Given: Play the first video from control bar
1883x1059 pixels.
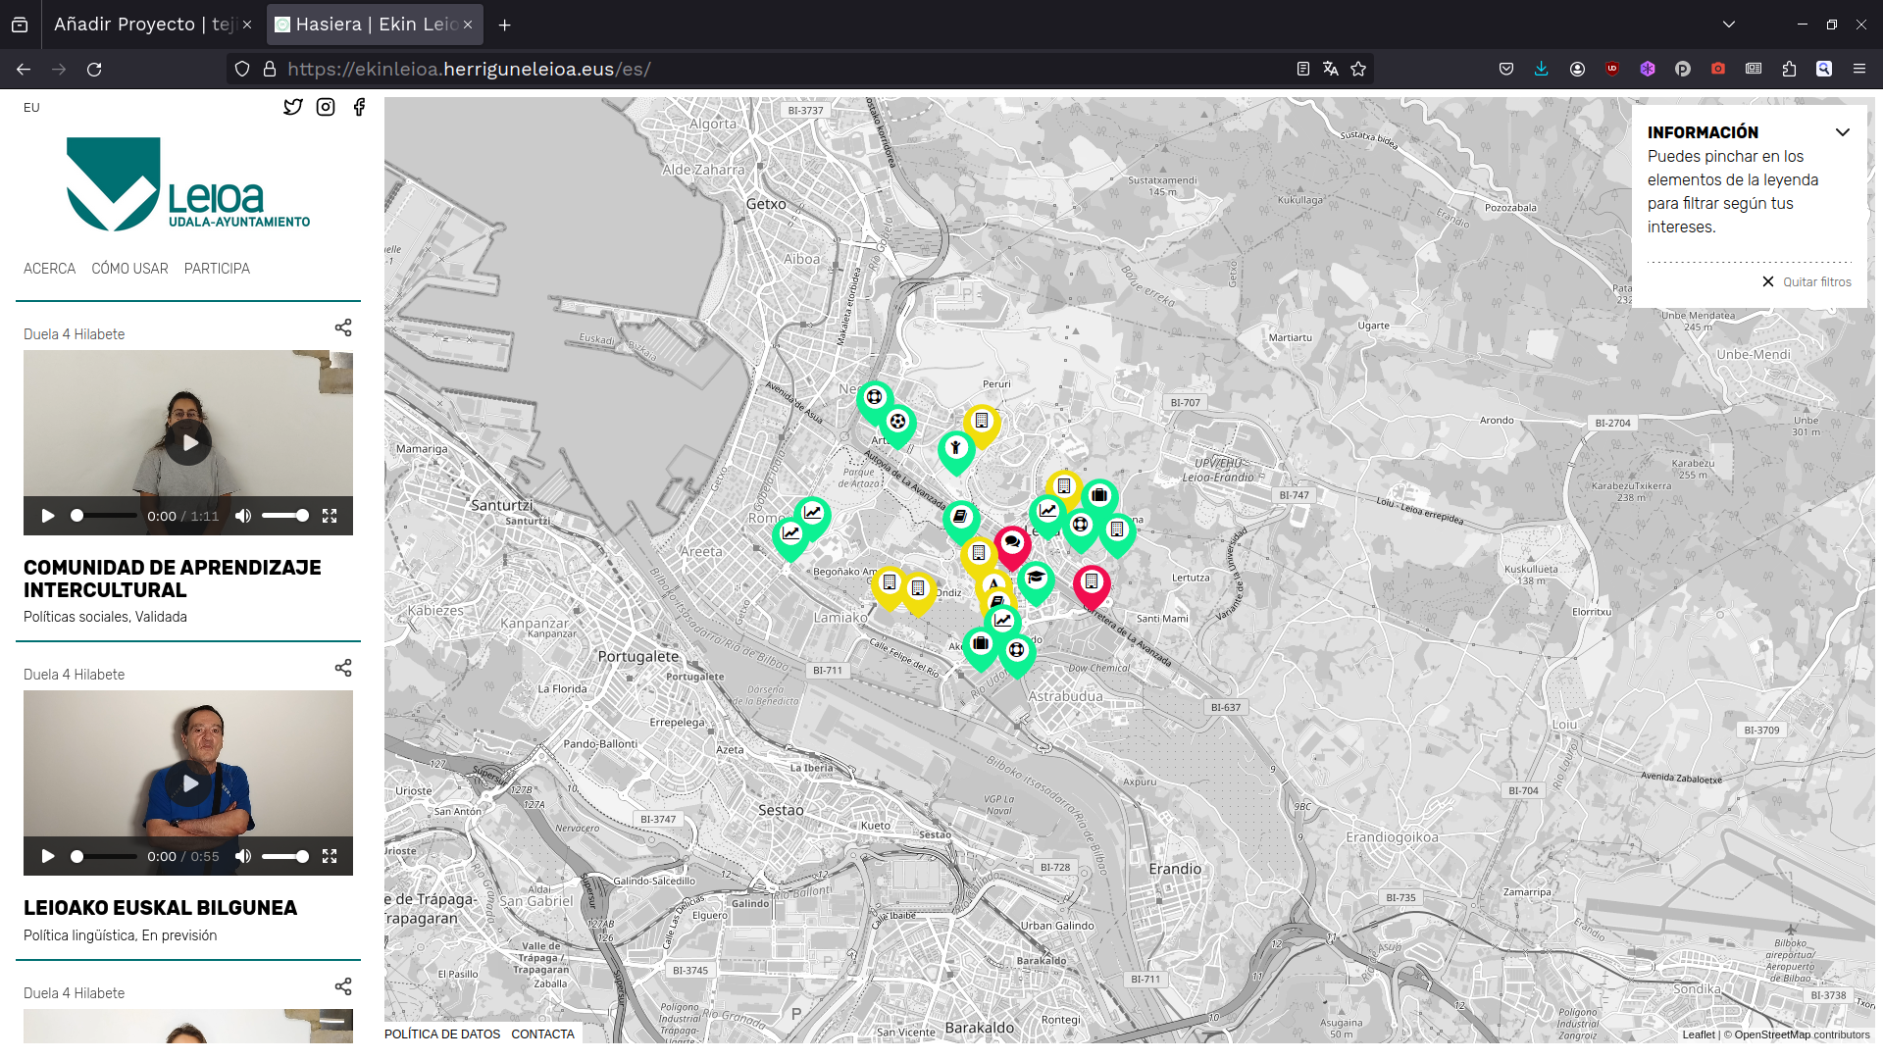Looking at the screenshot, I should tap(47, 516).
